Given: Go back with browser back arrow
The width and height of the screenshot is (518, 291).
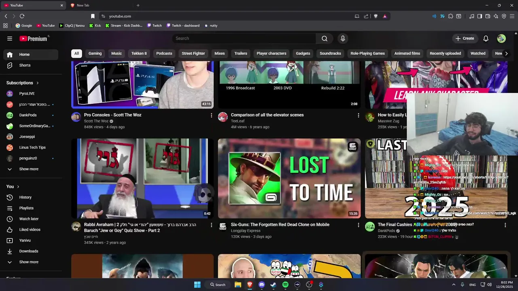Looking at the screenshot, I should pos(6,16).
